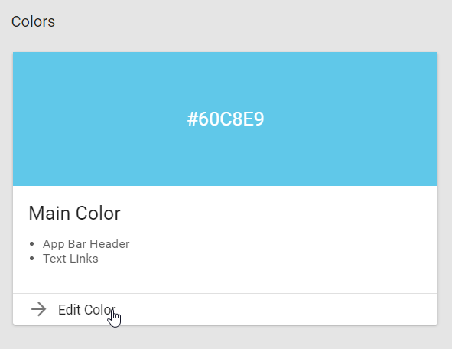Select the blue #60C8E9 color swatch
This screenshot has height=349, width=452.
(225, 119)
